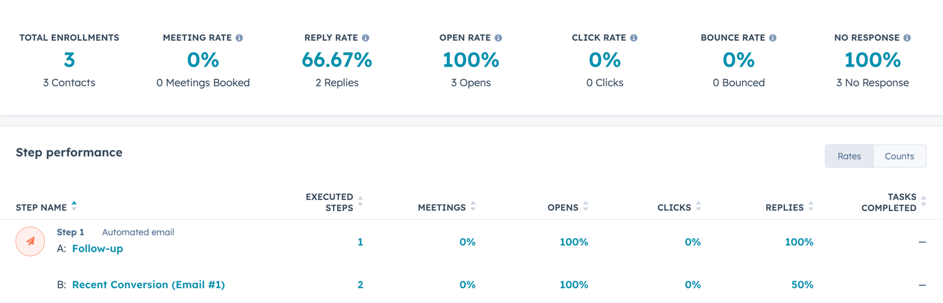
Task: Click the Meeting Rate info icon
Action: [x=239, y=38]
